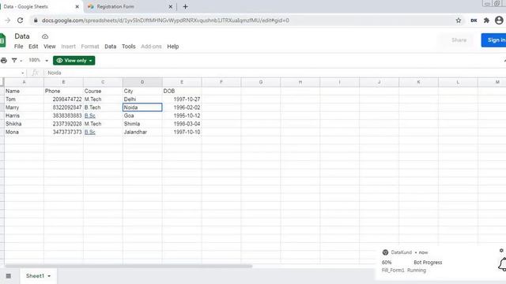Reload the page with the refresh icon
This screenshot has height=284, width=506.
20,21
